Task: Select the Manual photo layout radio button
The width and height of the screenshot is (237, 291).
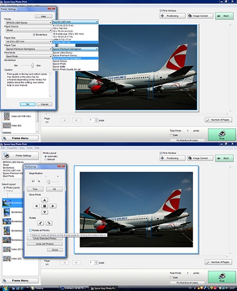Action: 45,159
